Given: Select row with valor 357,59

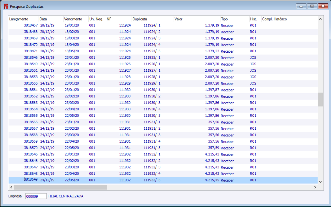Looking at the screenshot, I should [163, 148].
